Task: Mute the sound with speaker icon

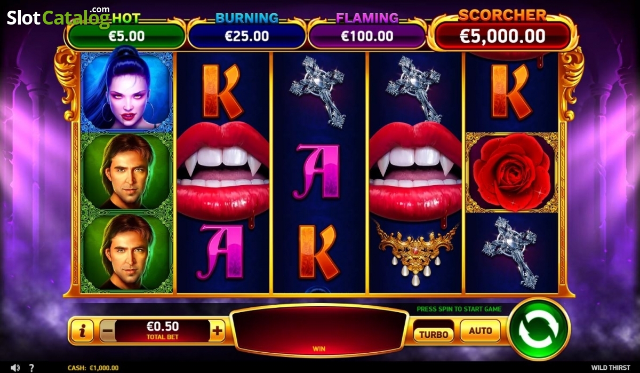Action: click(x=15, y=367)
